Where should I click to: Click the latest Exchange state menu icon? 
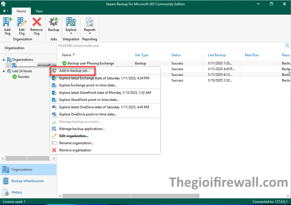pyautogui.click(x=54, y=78)
